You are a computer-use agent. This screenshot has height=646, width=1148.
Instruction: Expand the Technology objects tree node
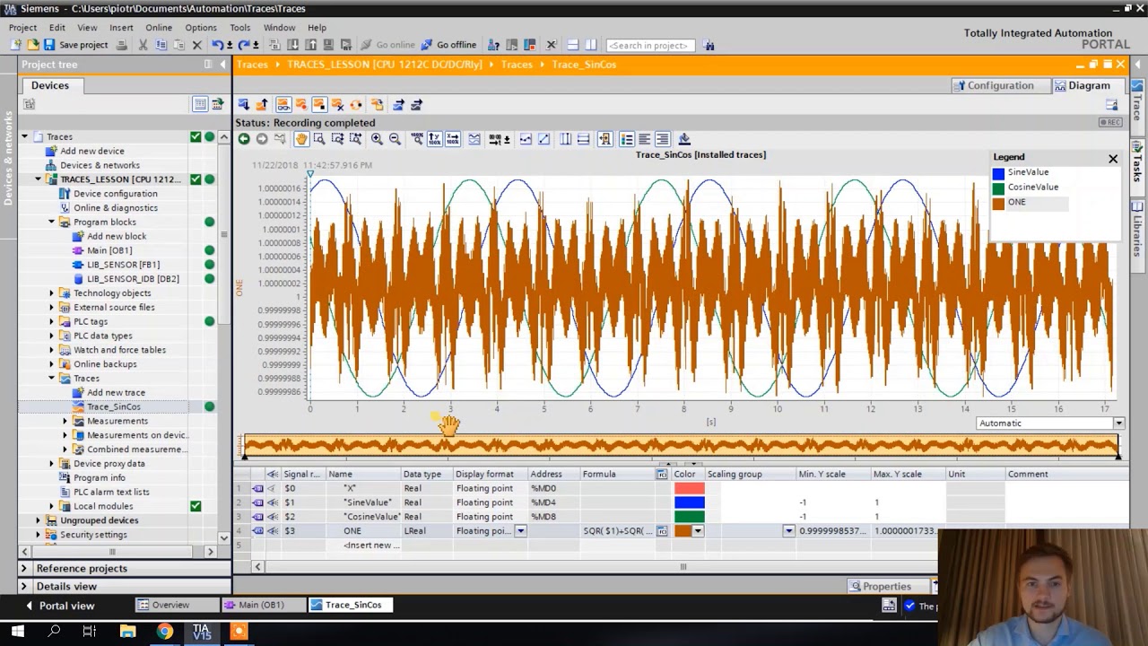tap(52, 293)
